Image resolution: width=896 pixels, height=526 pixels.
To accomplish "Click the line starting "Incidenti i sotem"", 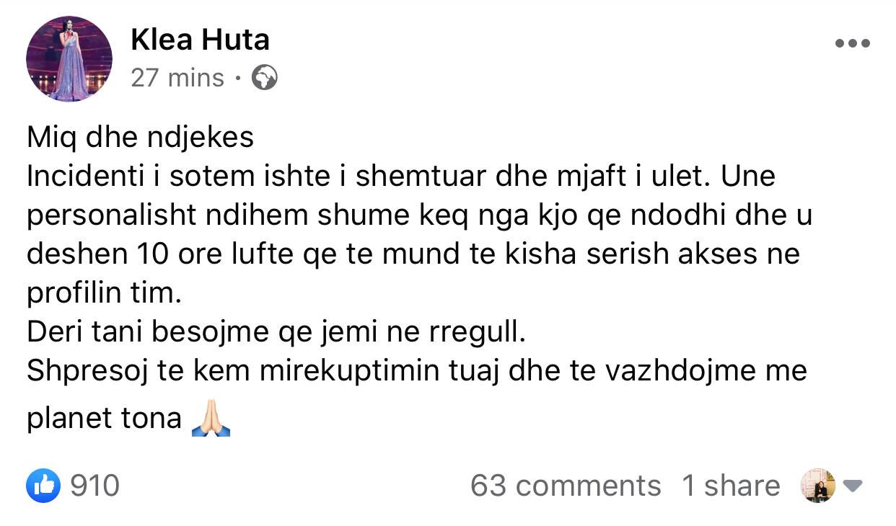I will coord(400,177).
